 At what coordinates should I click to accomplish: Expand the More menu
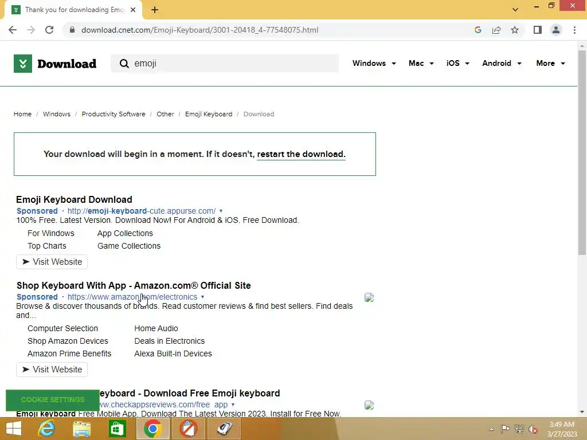[550, 63]
